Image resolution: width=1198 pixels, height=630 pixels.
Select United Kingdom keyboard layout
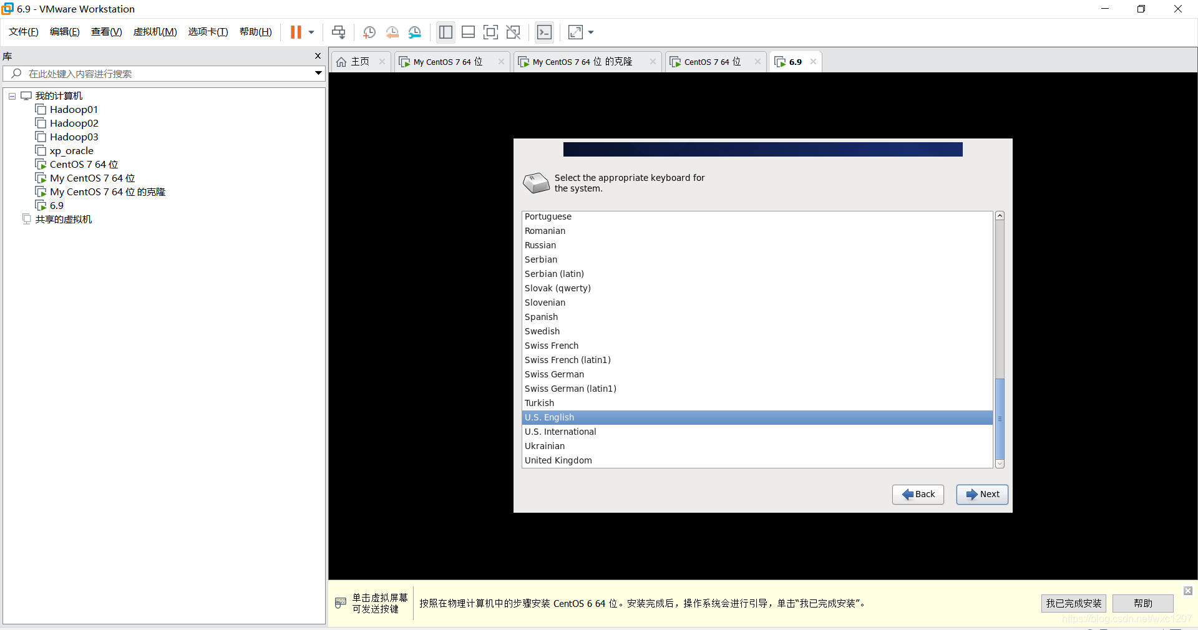(x=757, y=460)
